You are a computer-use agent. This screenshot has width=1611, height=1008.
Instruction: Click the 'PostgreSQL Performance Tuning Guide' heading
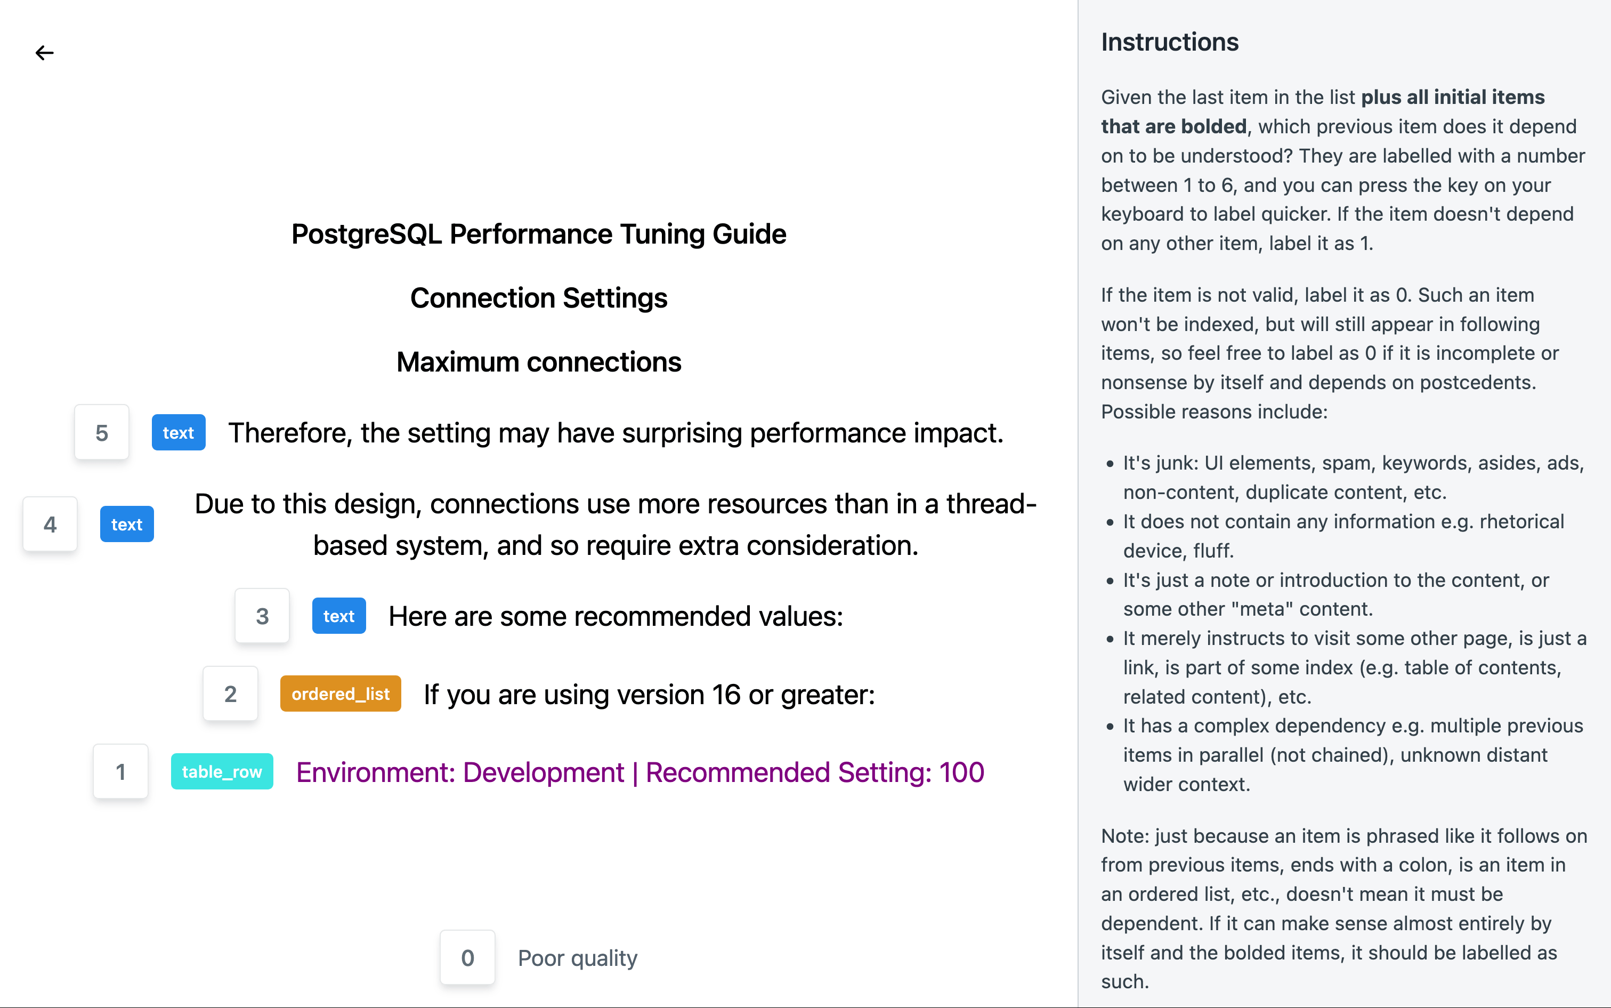pyautogui.click(x=539, y=234)
